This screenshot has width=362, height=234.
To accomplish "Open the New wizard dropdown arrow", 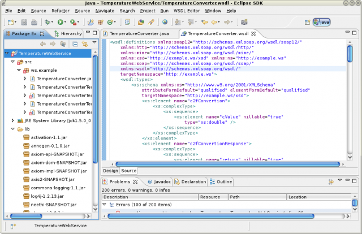I will (16, 22).
